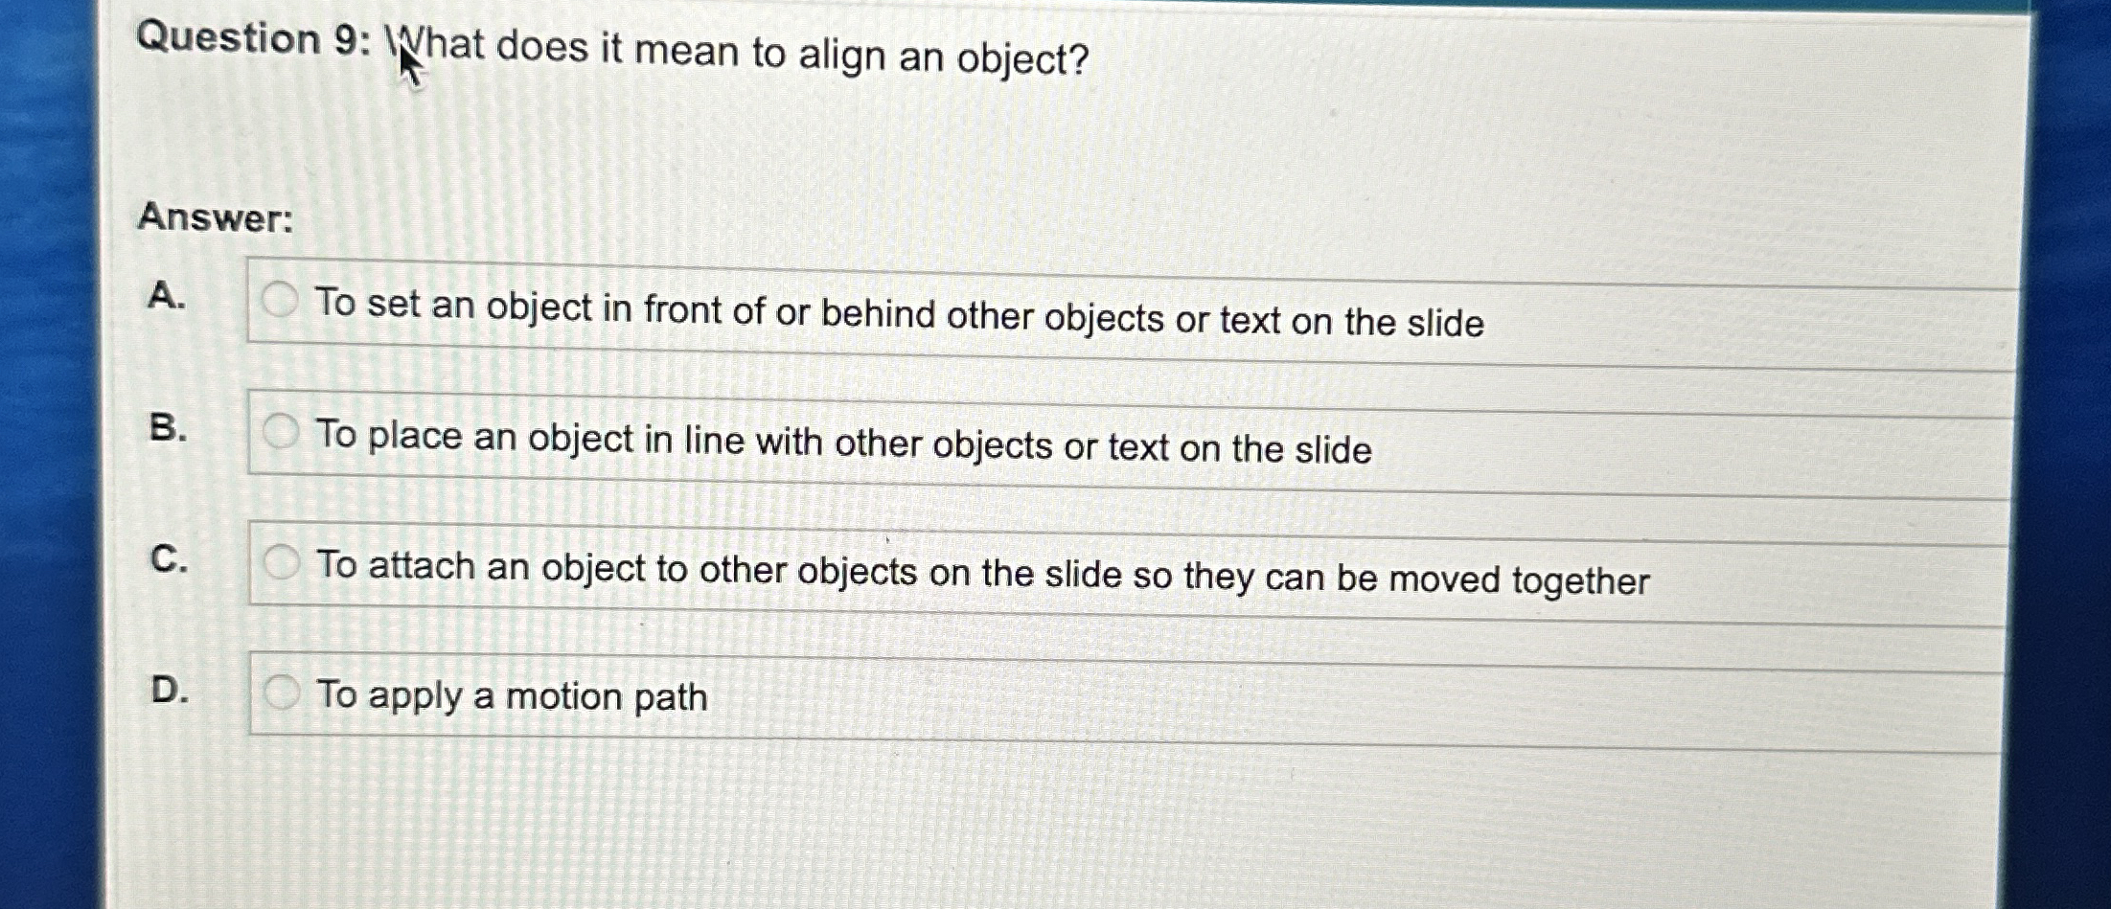Select radio button for option D

pyautogui.click(x=281, y=692)
